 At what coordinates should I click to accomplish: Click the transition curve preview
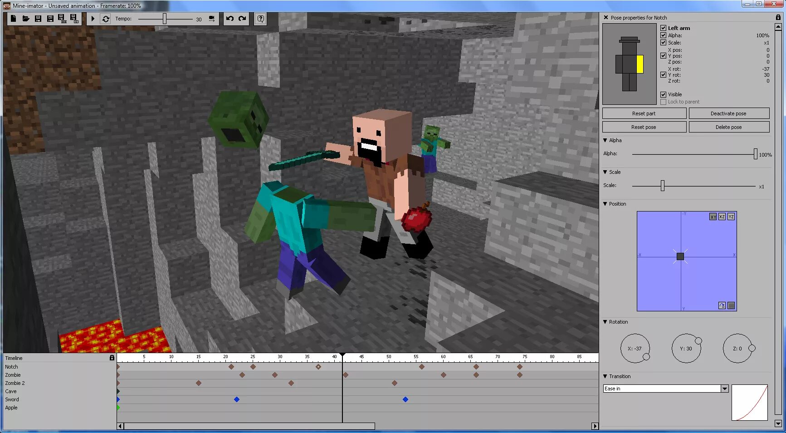(750, 403)
